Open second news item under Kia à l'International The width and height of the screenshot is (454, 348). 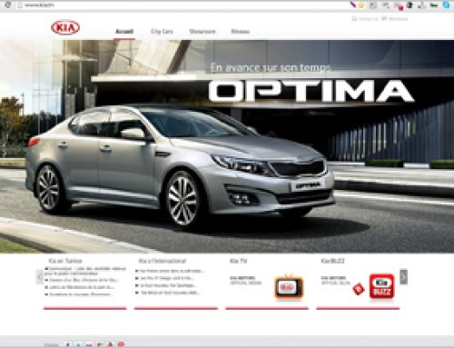tap(165, 278)
